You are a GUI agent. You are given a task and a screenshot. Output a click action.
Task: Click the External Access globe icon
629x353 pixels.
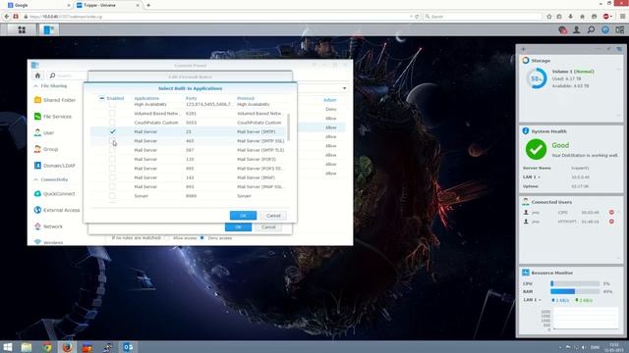tap(37, 210)
